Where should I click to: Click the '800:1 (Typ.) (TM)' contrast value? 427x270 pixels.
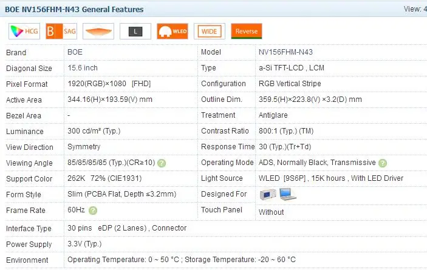click(x=286, y=131)
